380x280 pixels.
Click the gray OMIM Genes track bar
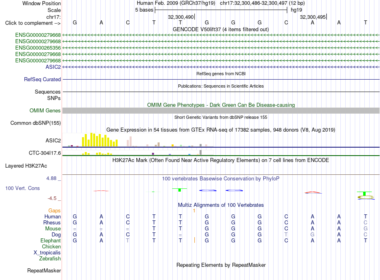coord(221,110)
